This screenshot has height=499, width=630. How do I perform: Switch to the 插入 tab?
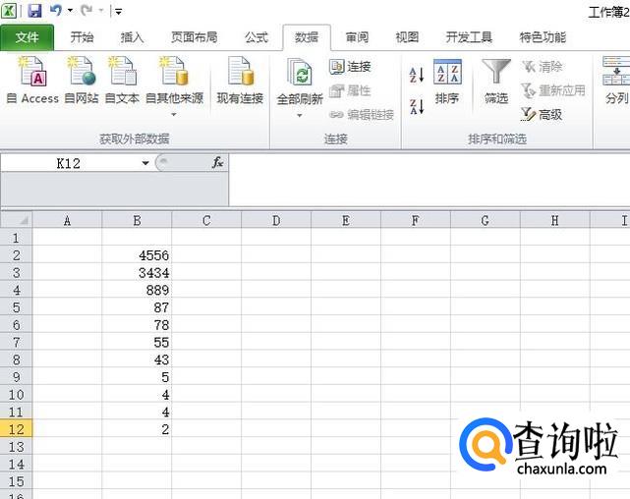[132, 37]
